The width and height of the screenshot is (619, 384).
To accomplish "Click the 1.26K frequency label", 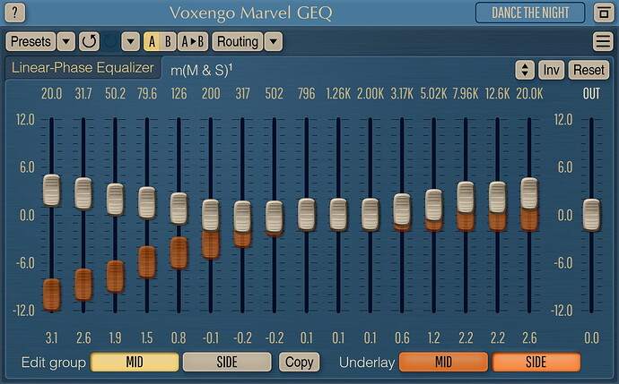I will (x=338, y=94).
